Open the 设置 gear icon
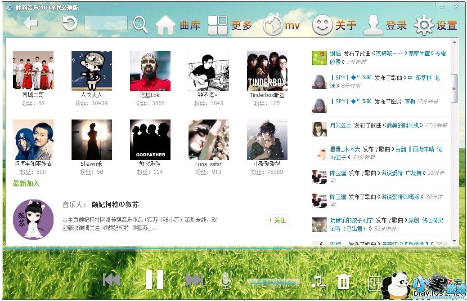467x301 pixels. [x=424, y=25]
